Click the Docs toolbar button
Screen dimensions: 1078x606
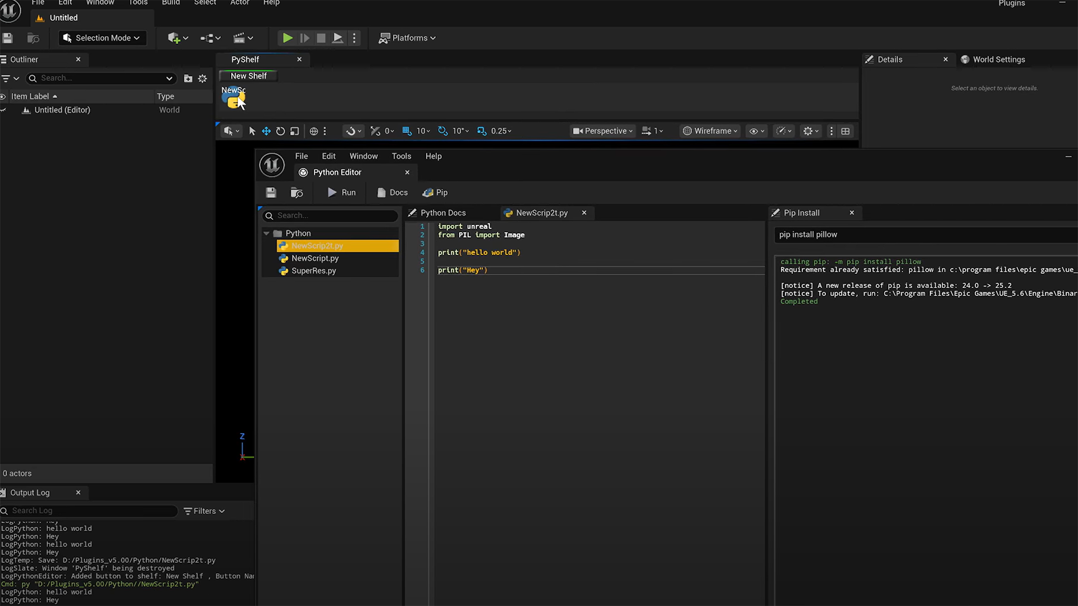[392, 192]
